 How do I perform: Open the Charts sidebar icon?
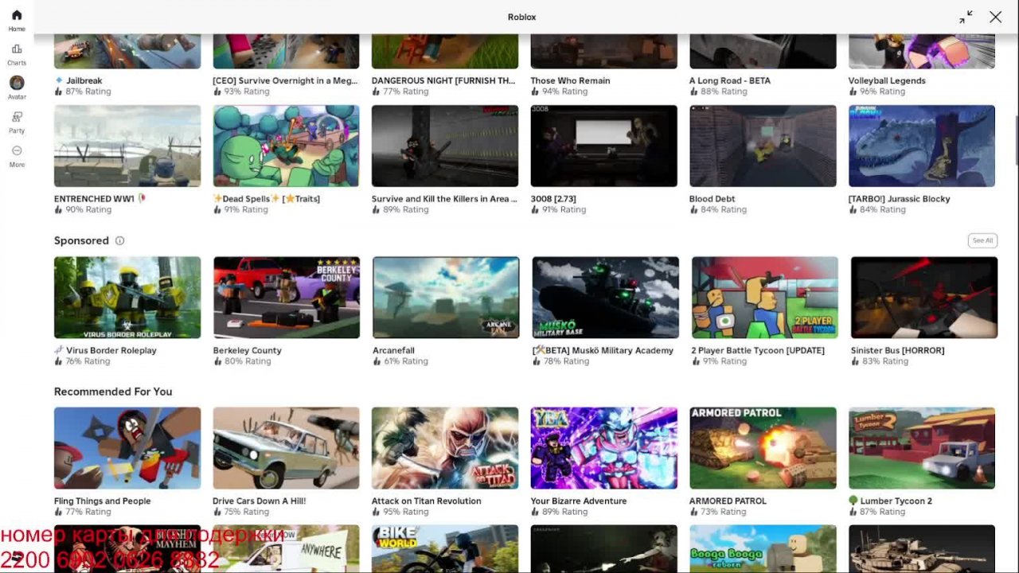pos(17,49)
